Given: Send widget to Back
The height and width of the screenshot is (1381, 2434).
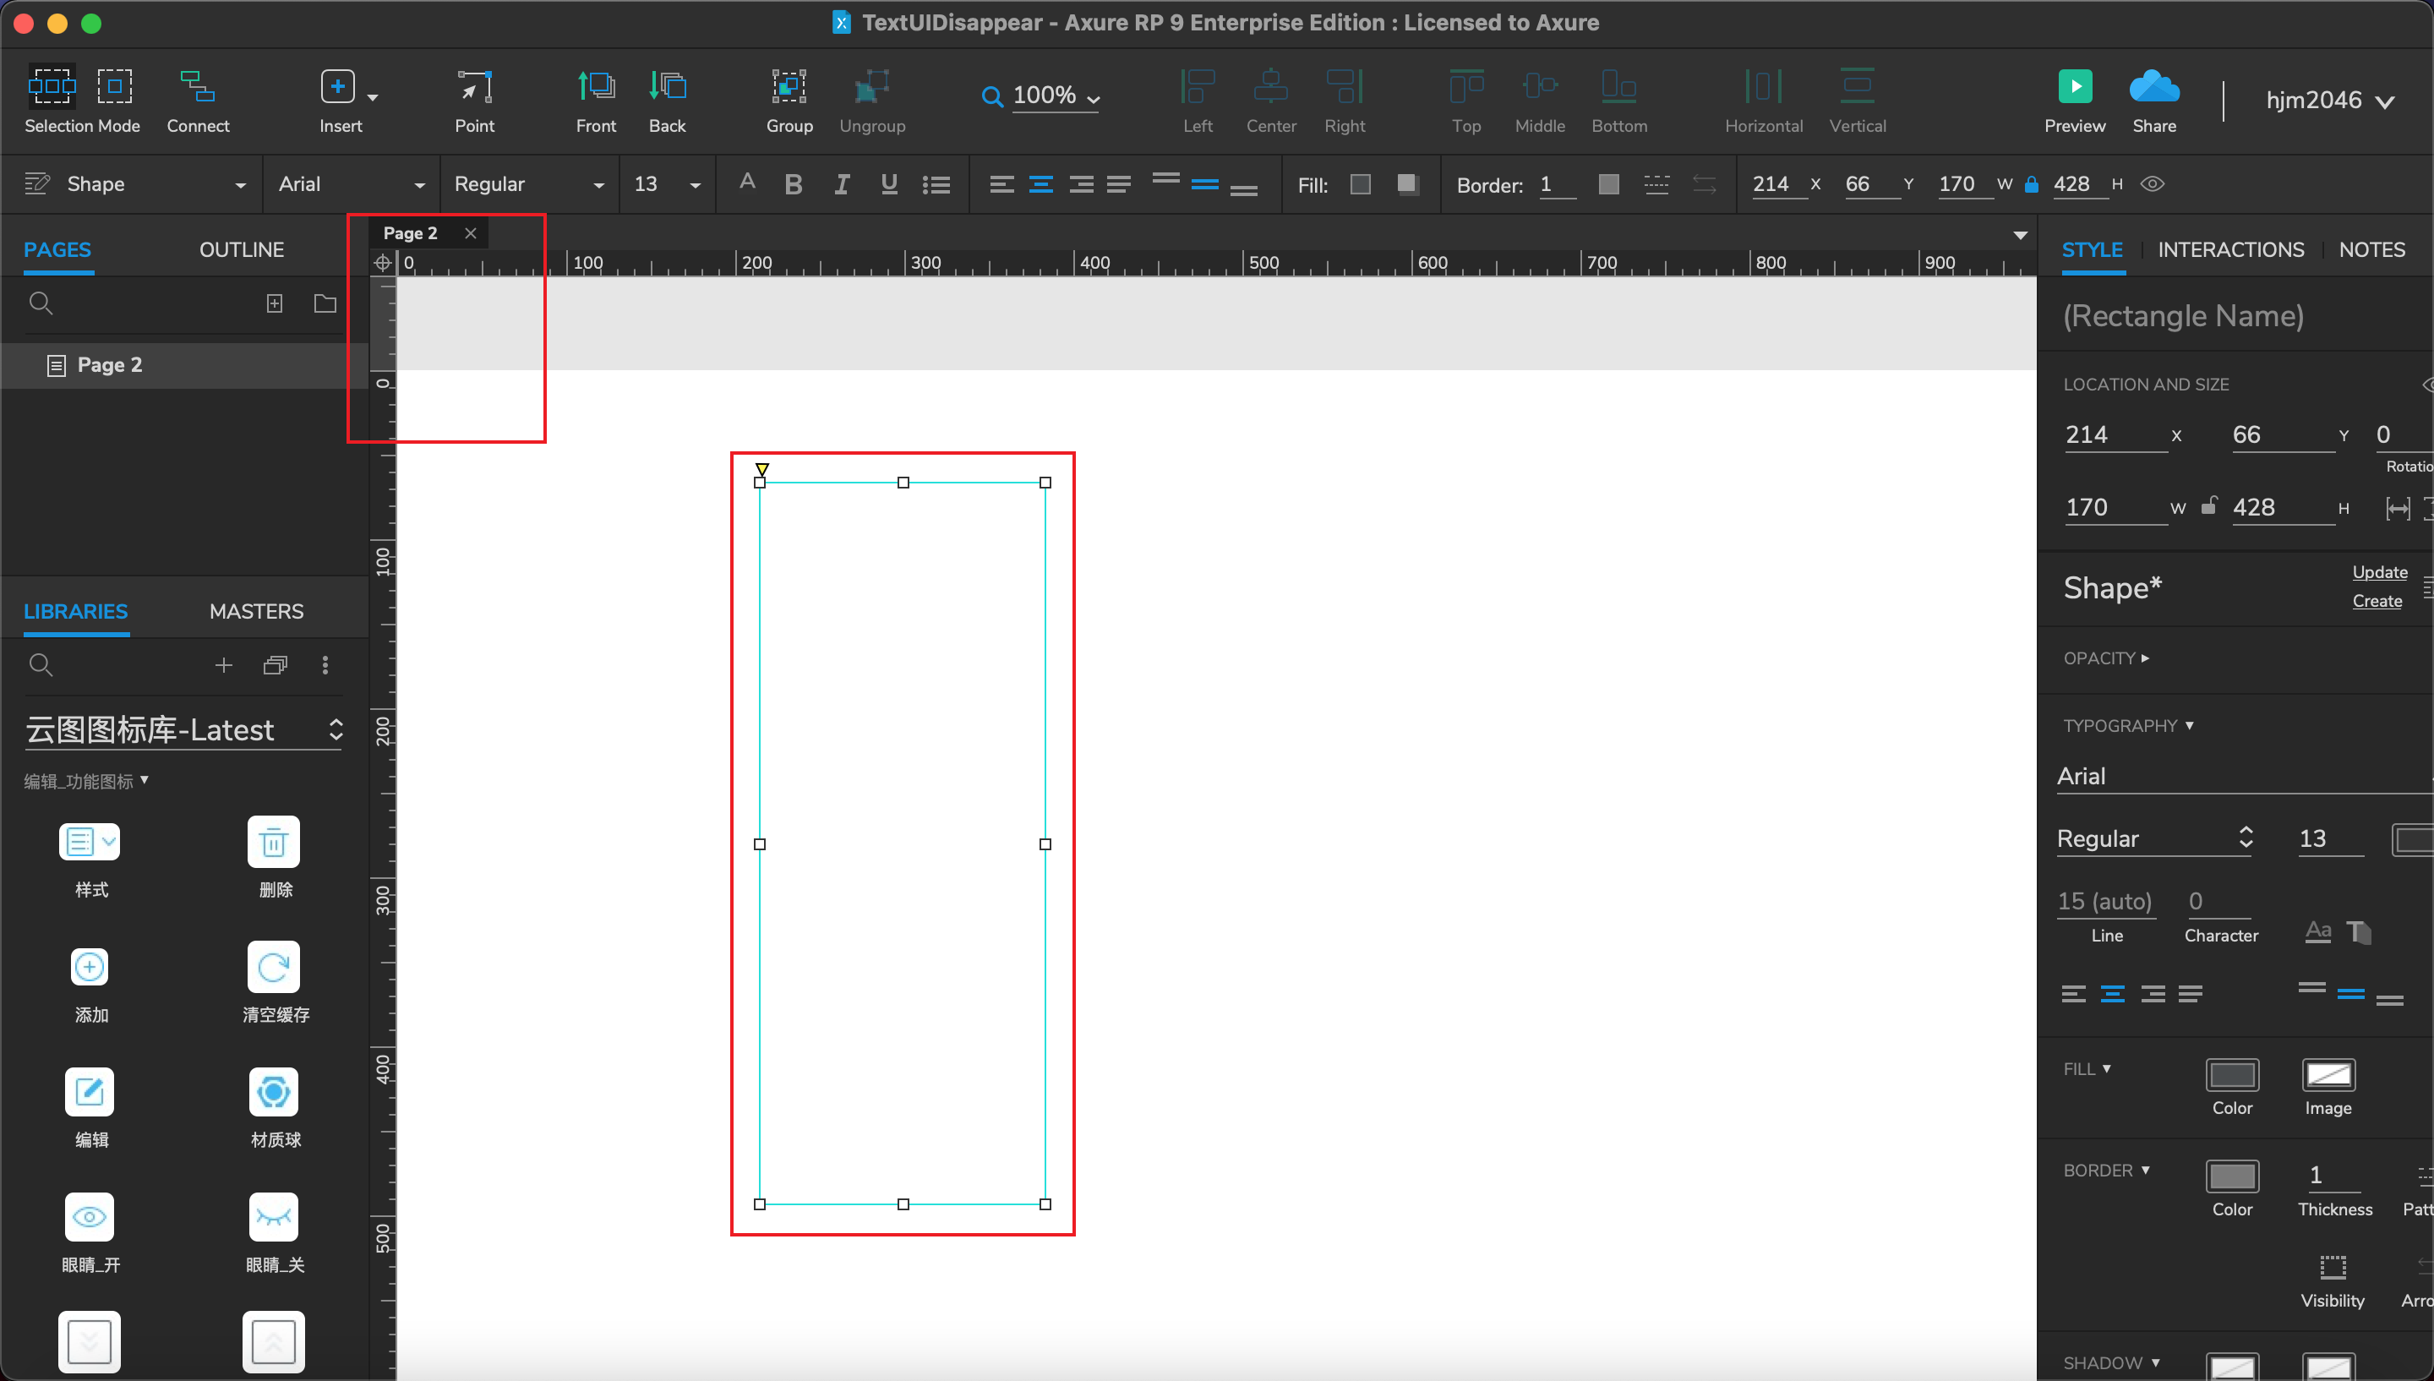Looking at the screenshot, I should 668,86.
